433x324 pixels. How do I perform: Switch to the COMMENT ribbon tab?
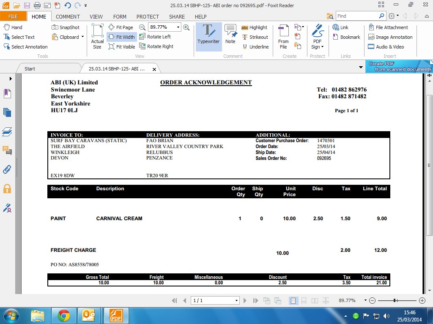tap(68, 17)
